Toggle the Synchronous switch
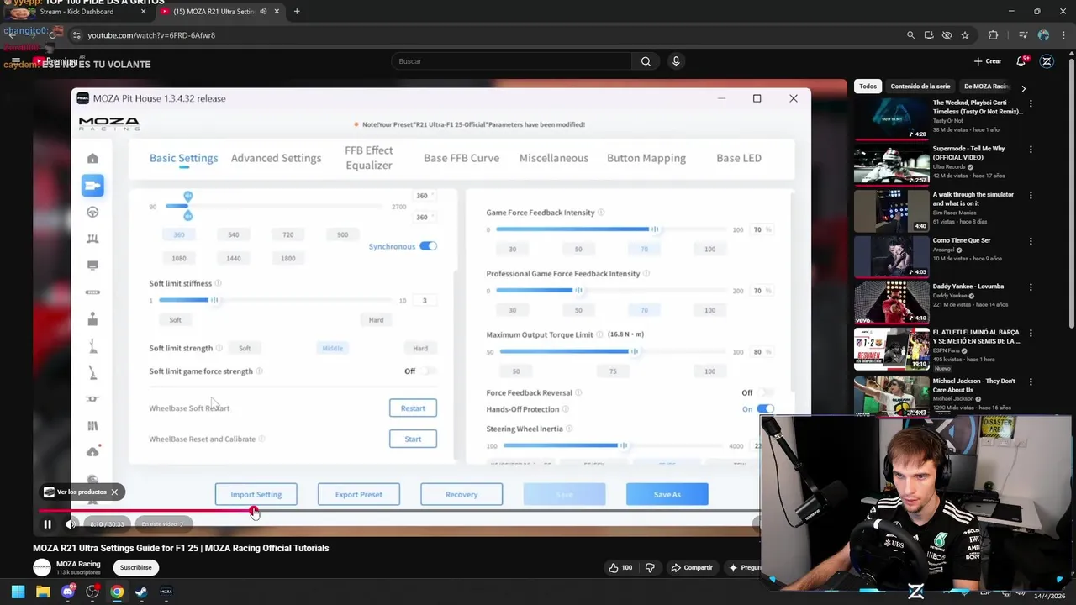Viewport: 1076px width, 605px height. click(x=429, y=246)
